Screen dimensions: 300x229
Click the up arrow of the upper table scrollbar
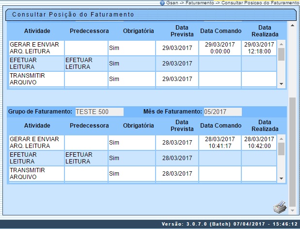[x=281, y=44]
